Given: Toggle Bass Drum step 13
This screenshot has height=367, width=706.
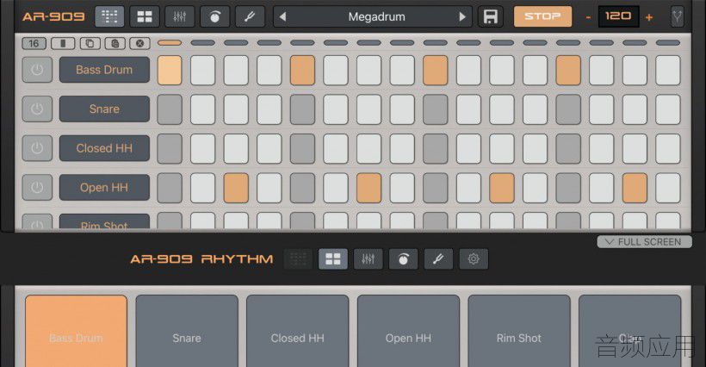Looking at the screenshot, I should coord(568,71).
